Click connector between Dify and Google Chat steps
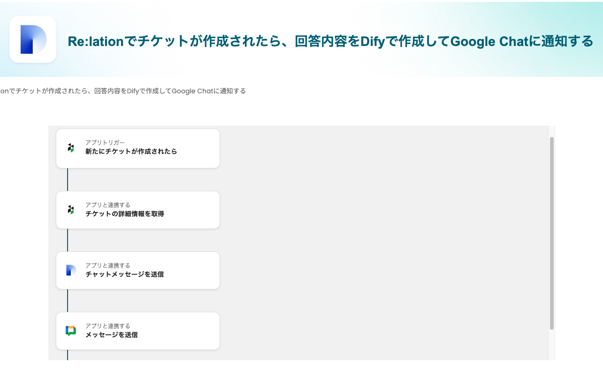603x371 pixels. (68, 301)
